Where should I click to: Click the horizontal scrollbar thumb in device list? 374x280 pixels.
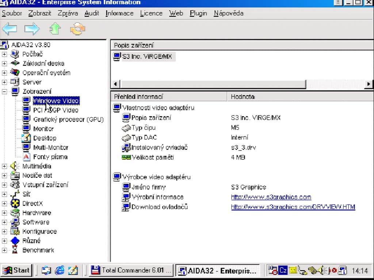pyautogui.click(x=213, y=84)
